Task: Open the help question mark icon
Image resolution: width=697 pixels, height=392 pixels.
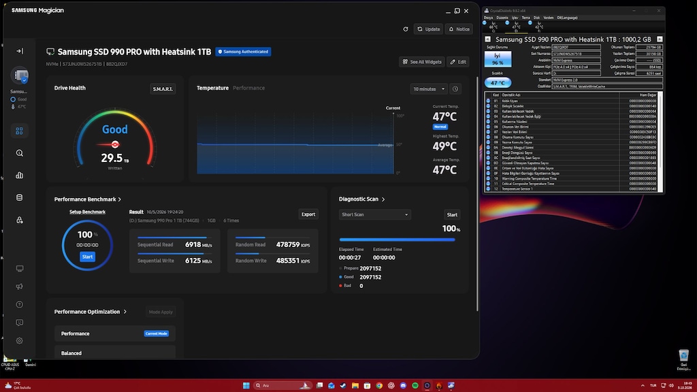Action: (19, 304)
